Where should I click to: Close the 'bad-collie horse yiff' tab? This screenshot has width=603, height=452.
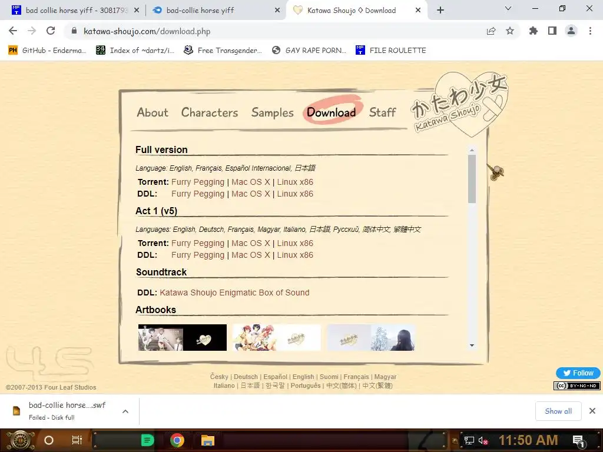tap(277, 11)
